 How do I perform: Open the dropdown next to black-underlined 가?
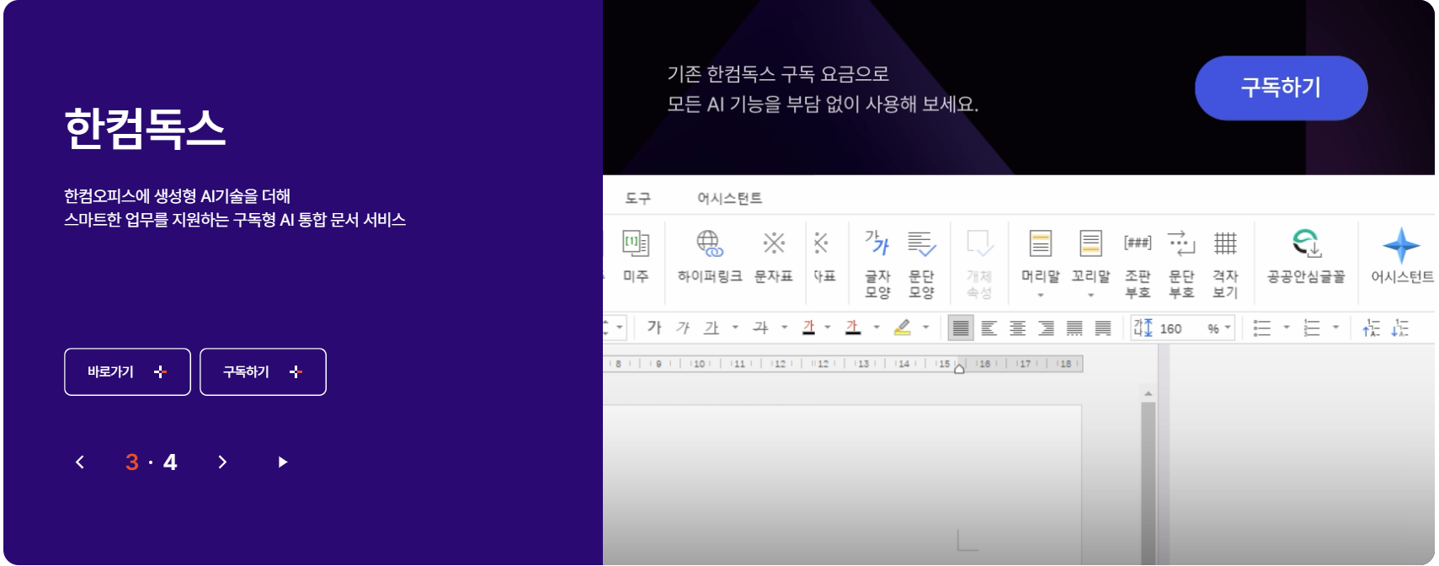[877, 328]
